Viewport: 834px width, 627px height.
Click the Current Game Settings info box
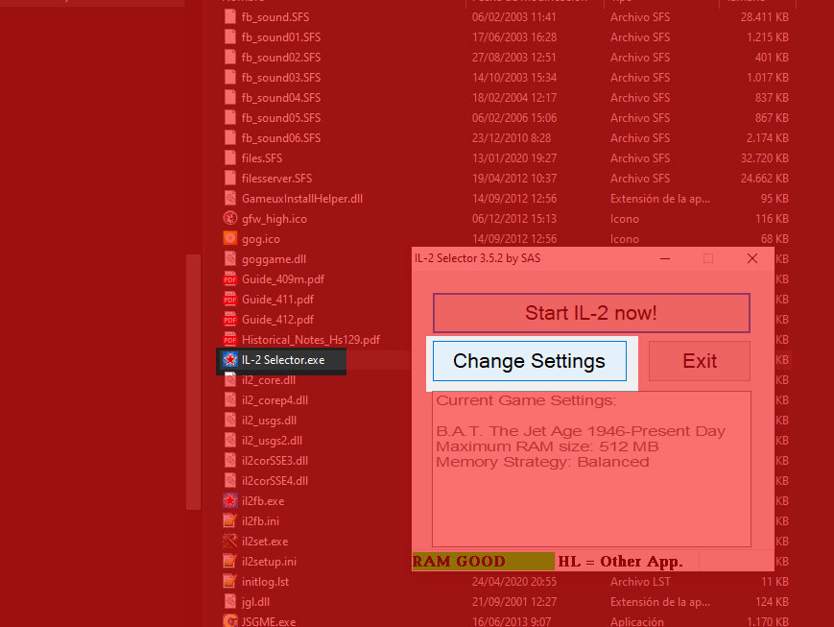pyautogui.click(x=591, y=469)
